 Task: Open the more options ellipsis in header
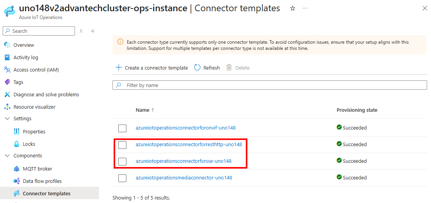click(x=305, y=8)
